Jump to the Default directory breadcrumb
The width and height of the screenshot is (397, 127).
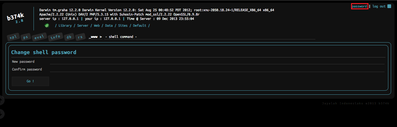point(139,25)
